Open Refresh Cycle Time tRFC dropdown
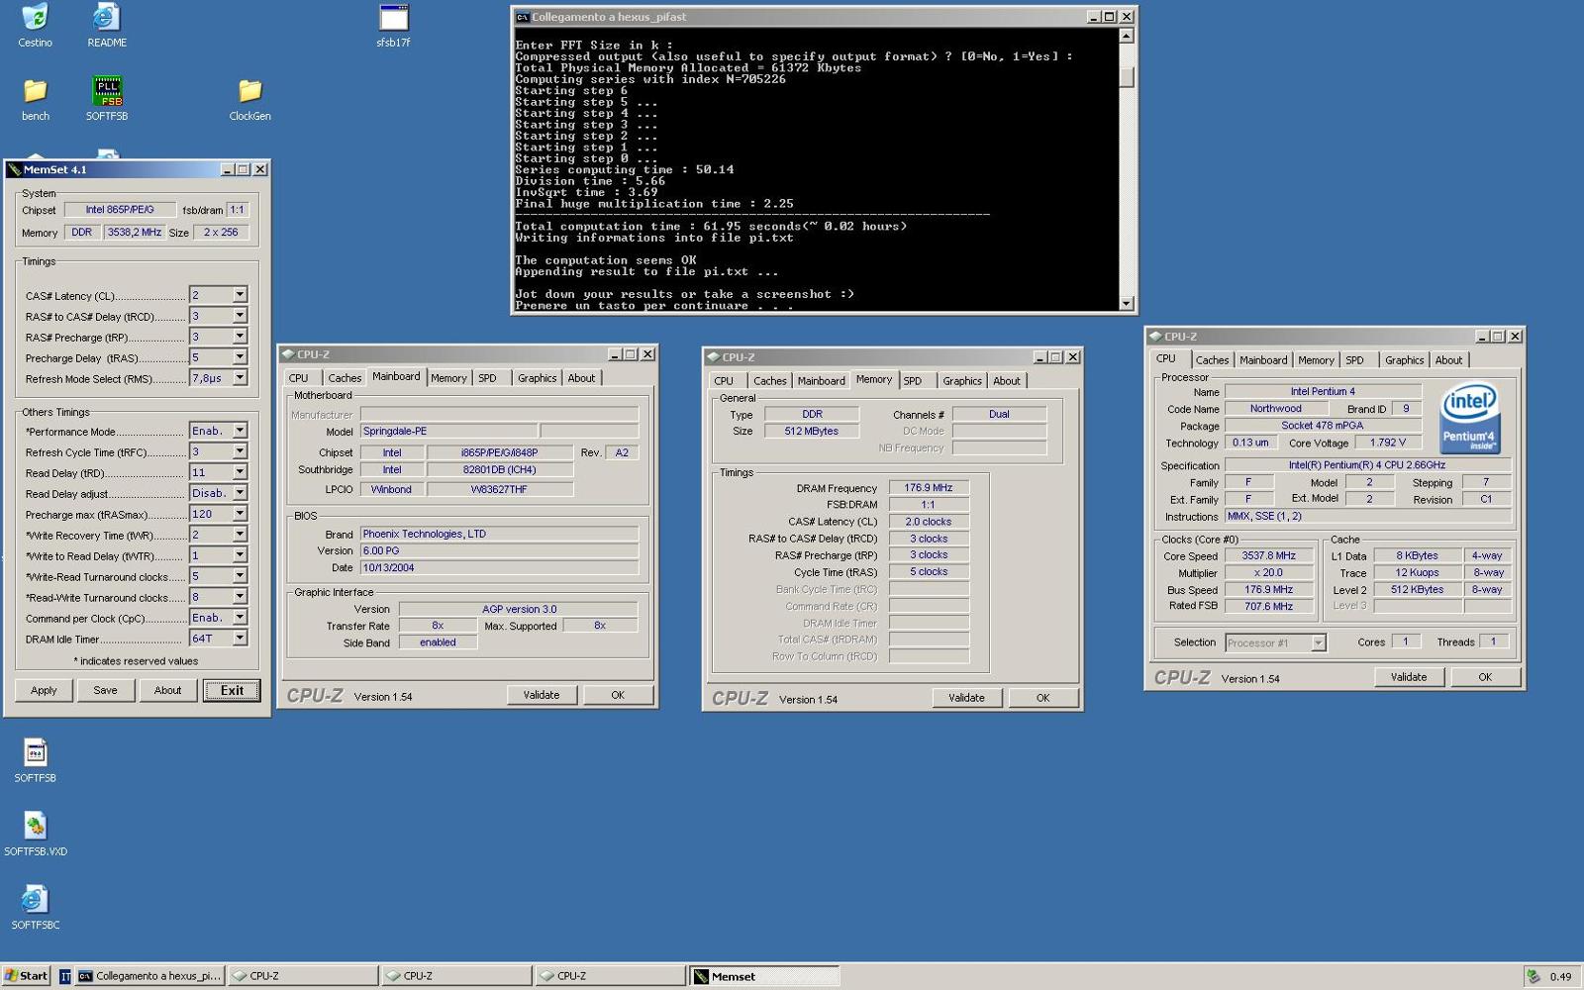Screen dimensions: 1584x990 pyautogui.click(x=240, y=451)
